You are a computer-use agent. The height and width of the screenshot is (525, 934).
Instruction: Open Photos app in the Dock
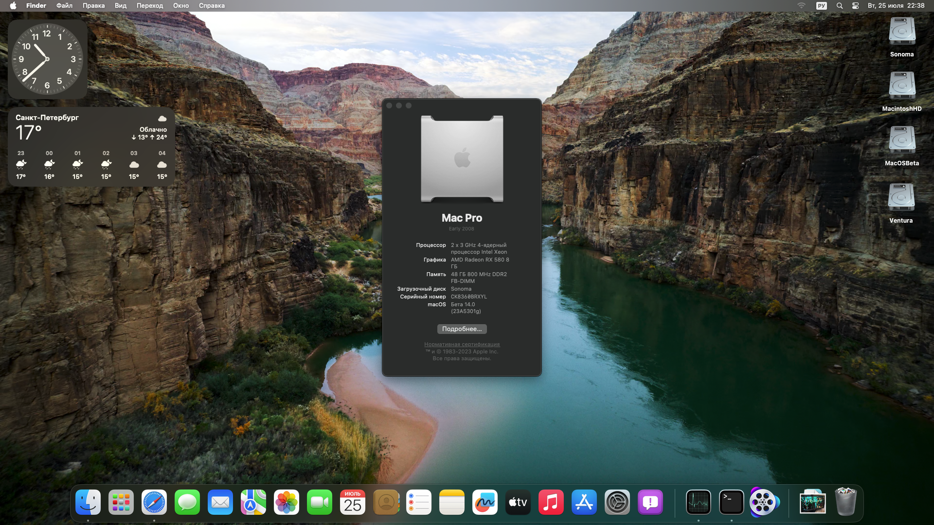click(287, 502)
